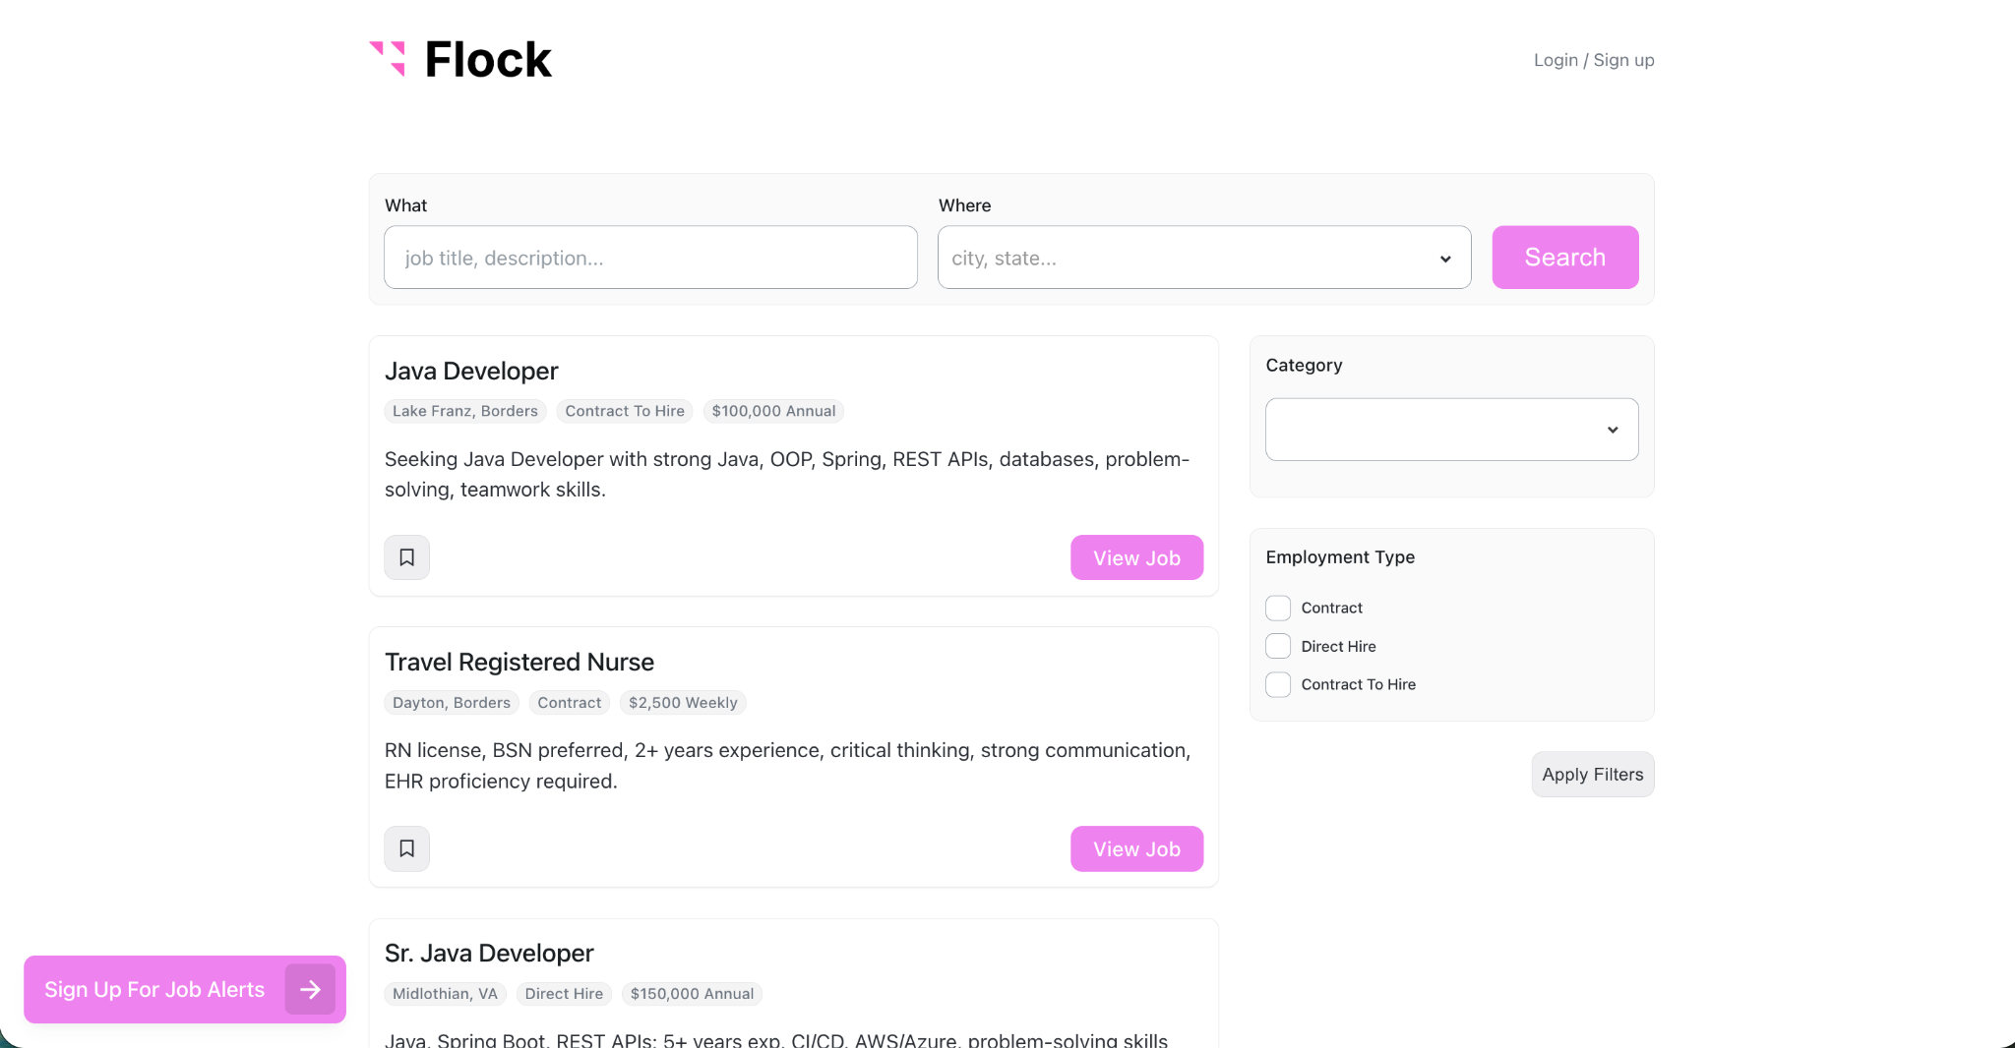Image resolution: width=2015 pixels, height=1048 pixels.
Task: Select the Java Developer job title
Action: [471, 371]
